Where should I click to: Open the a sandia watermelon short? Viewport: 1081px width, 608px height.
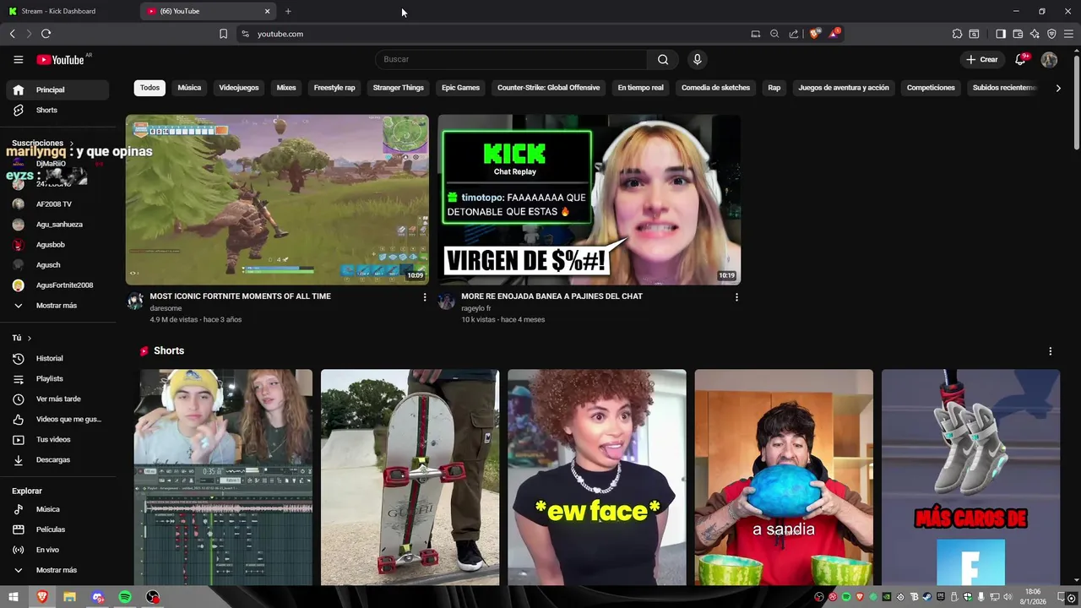click(x=784, y=477)
